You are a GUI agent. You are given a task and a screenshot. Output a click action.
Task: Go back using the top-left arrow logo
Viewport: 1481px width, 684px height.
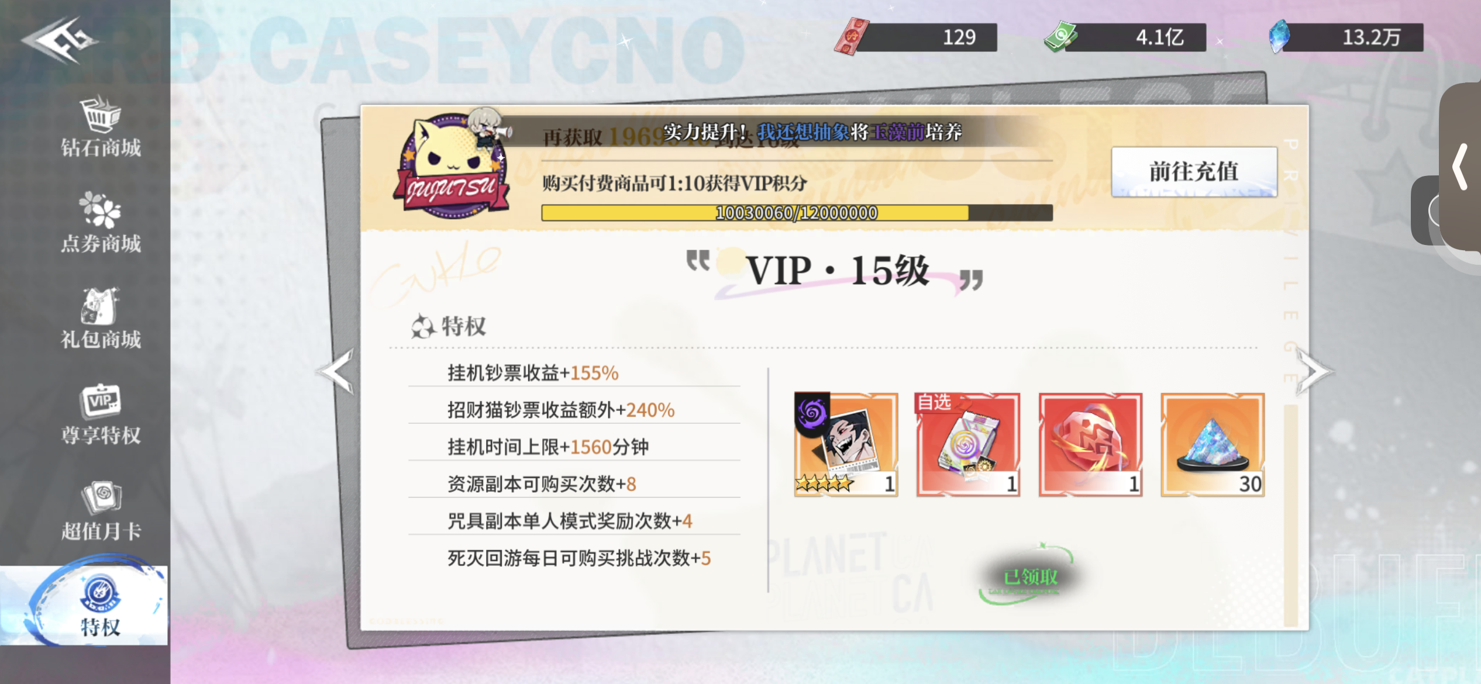[x=60, y=40]
